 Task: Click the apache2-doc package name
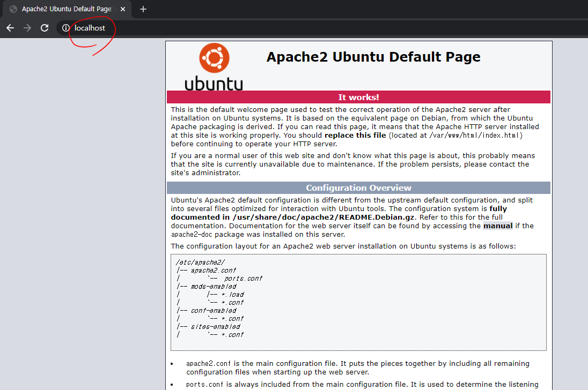[x=192, y=234]
